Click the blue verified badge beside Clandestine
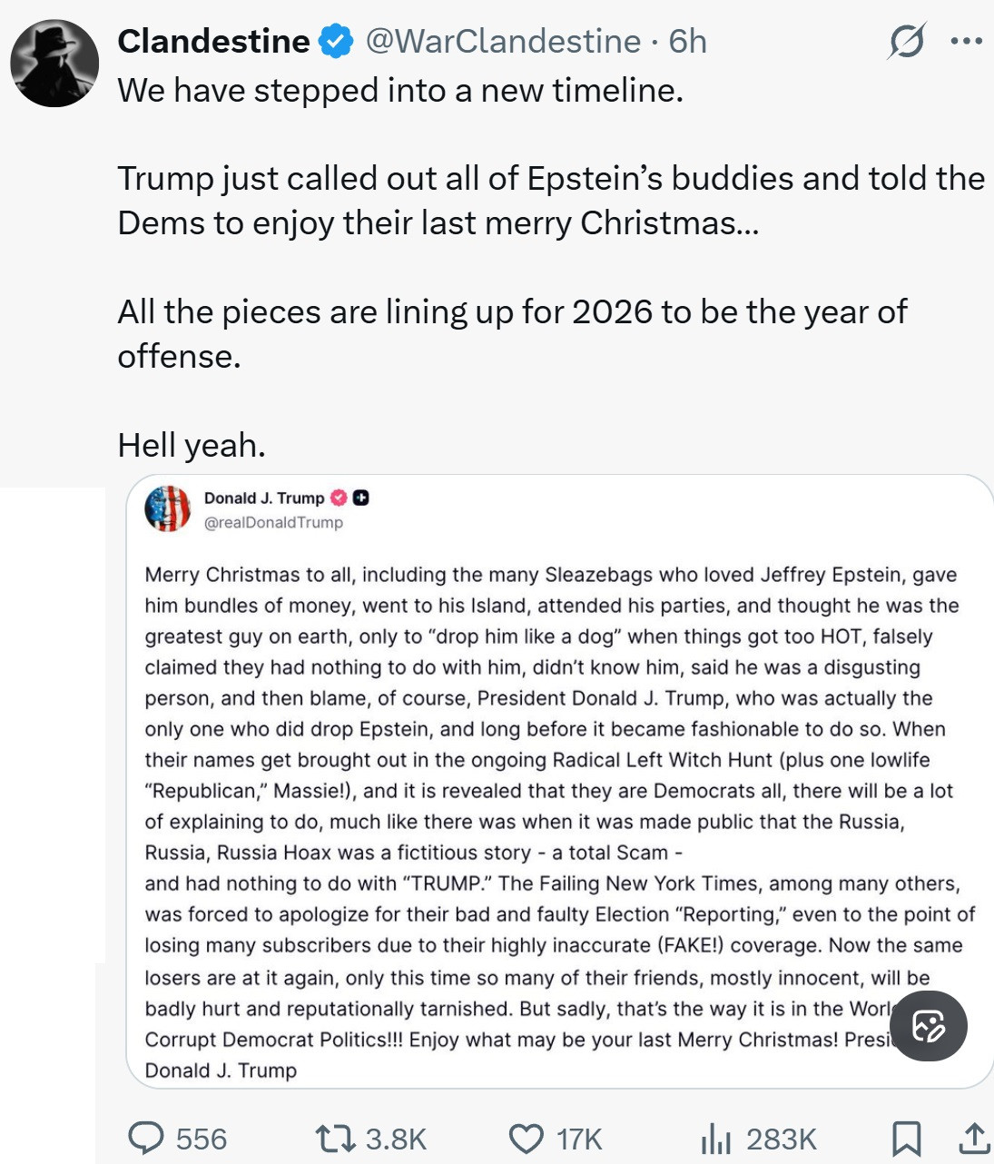The height and width of the screenshot is (1164, 994). (x=337, y=42)
